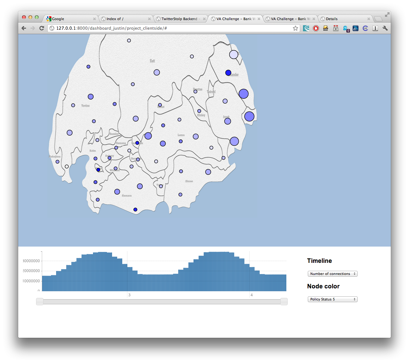Select the small node left of the Yovino label

73,105
